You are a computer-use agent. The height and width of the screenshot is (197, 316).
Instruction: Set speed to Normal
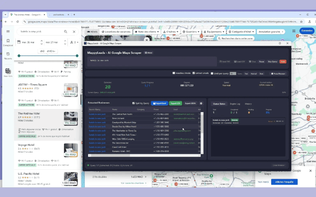pos(254,74)
